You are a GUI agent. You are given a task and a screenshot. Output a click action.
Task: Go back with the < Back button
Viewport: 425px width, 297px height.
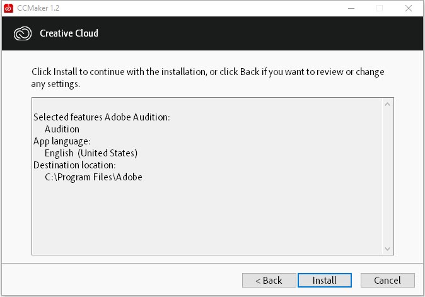coord(269,280)
